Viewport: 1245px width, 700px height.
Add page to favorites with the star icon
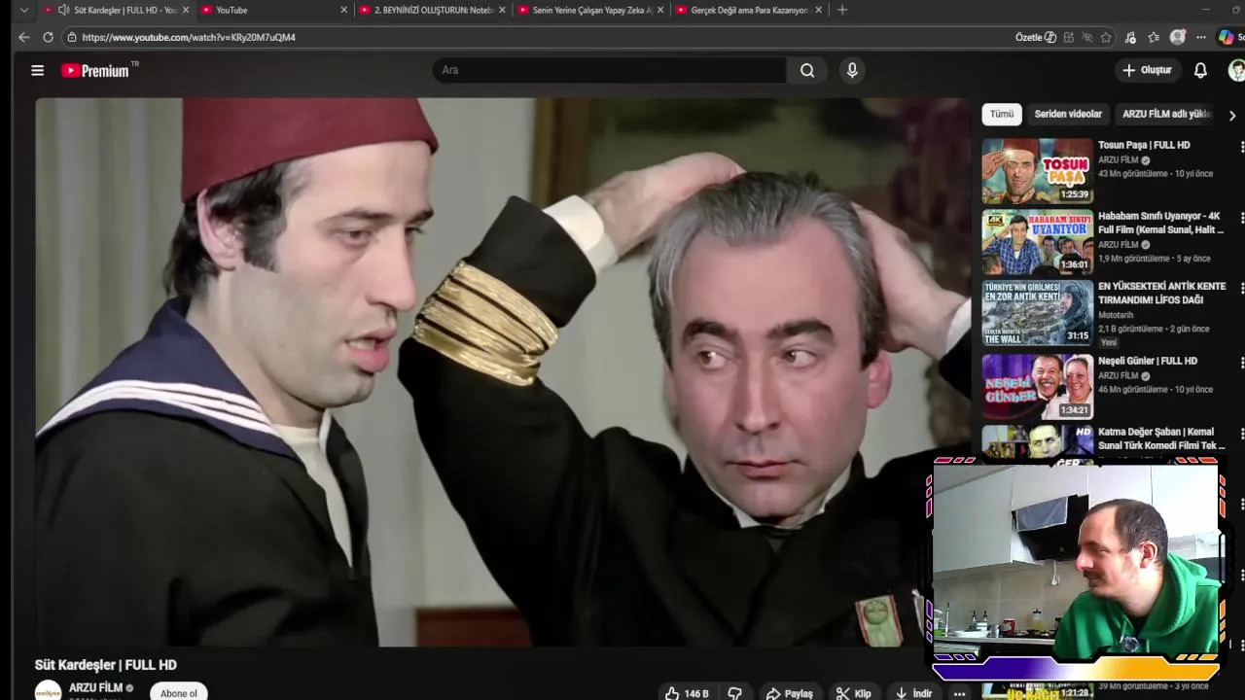pyautogui.click(x=1106, y=37)
